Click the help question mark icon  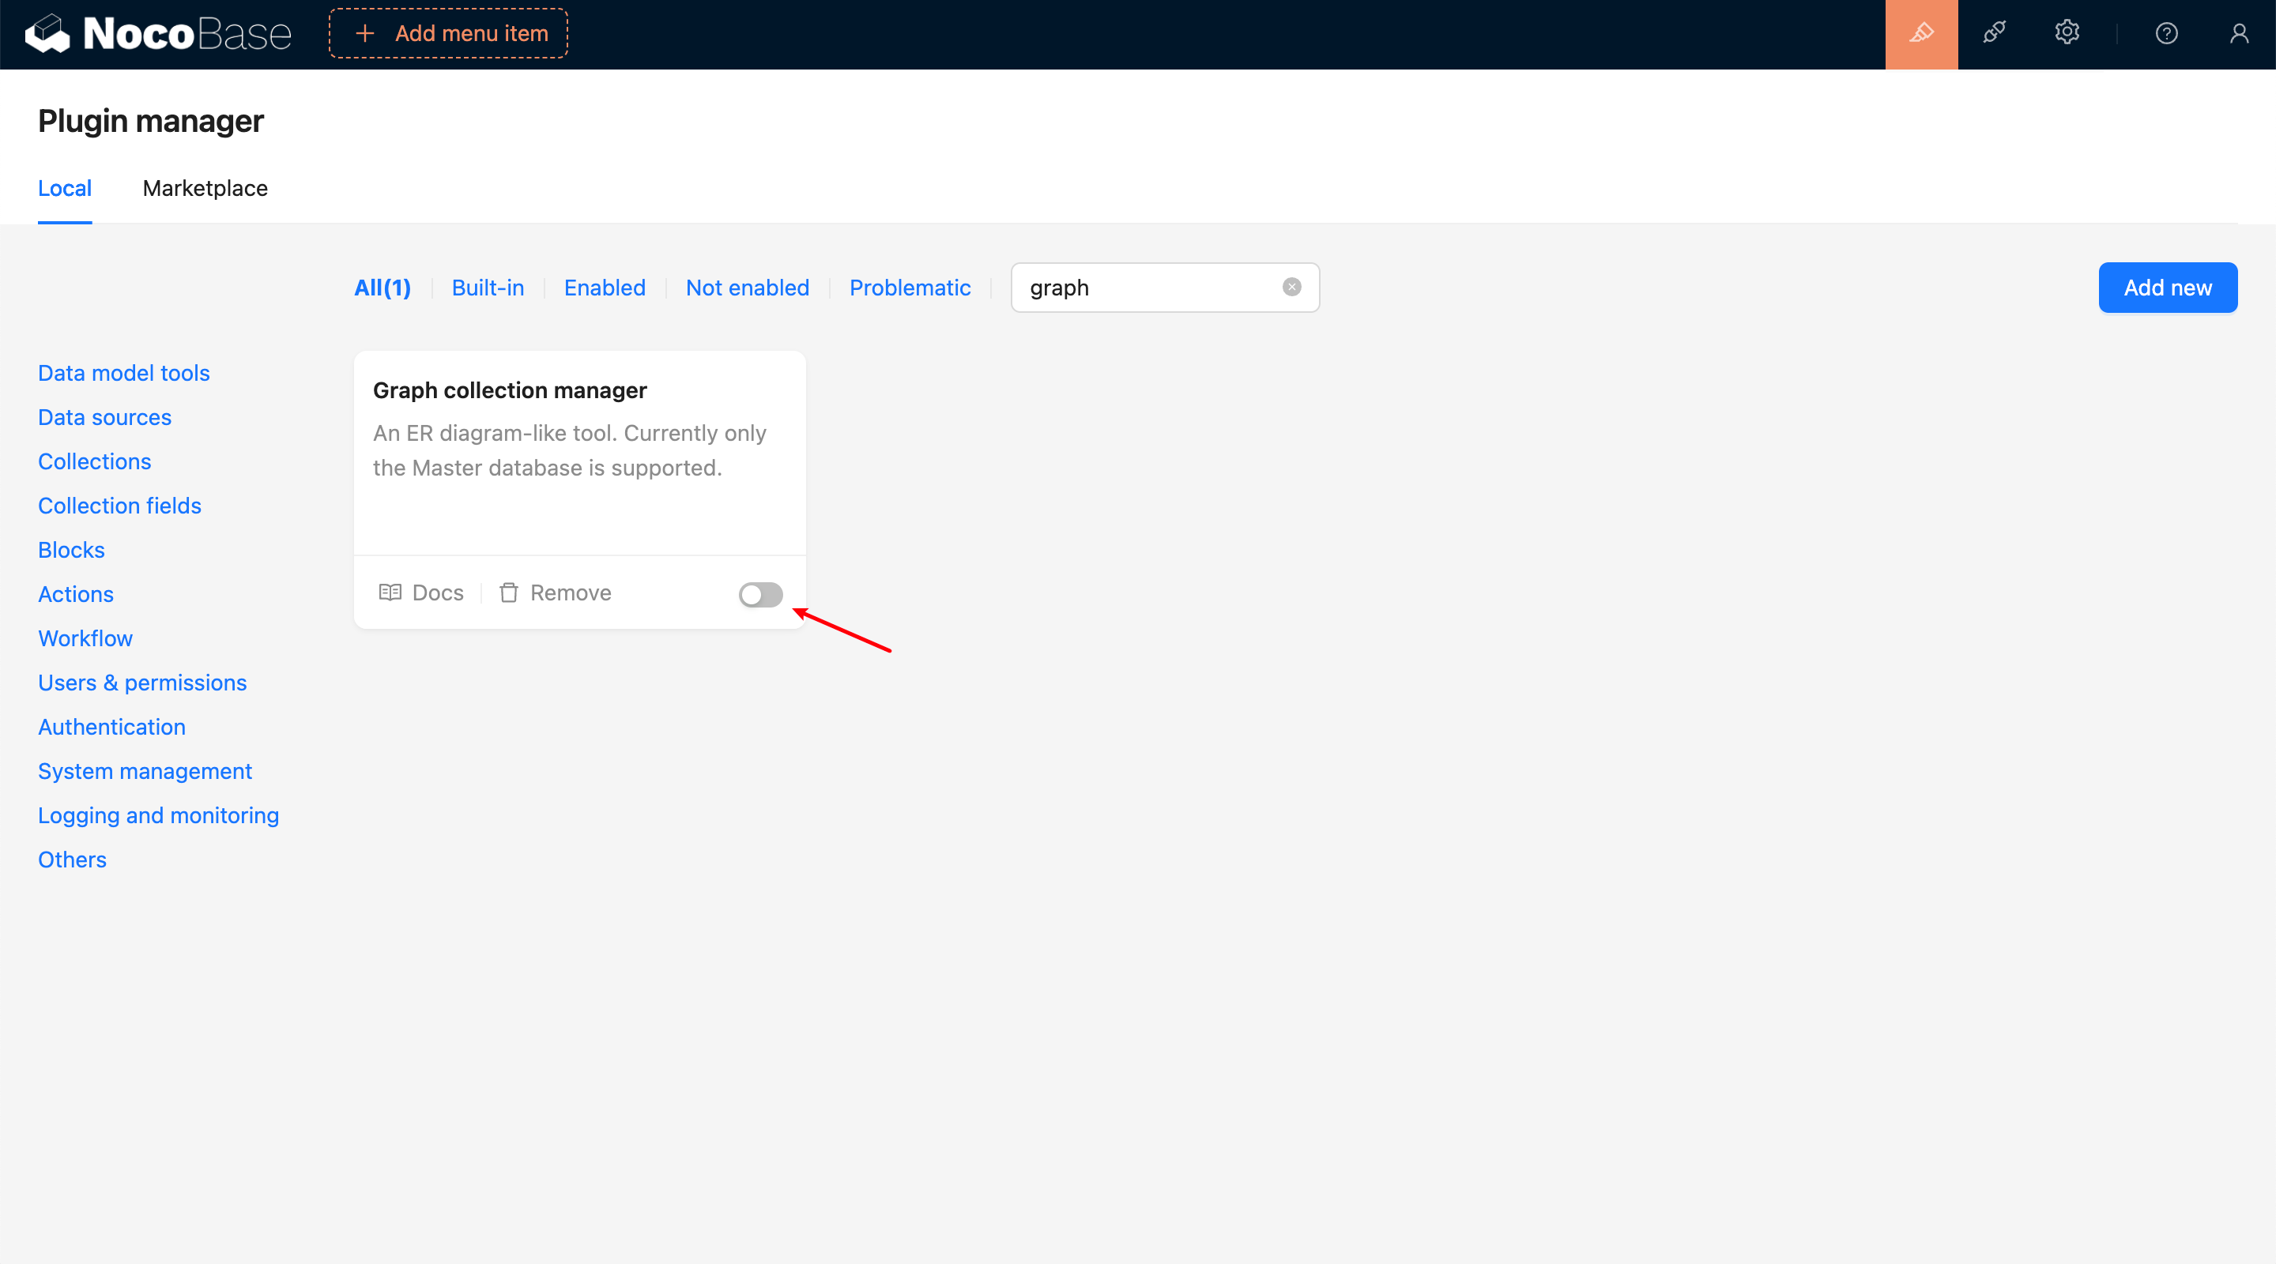click(x=2165, y=33)
